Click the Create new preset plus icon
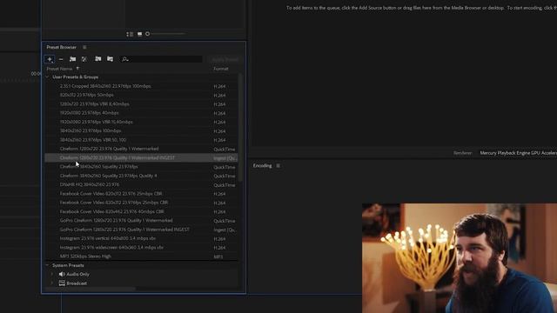Viewport: 557px width, 313px height. (50, 59)
